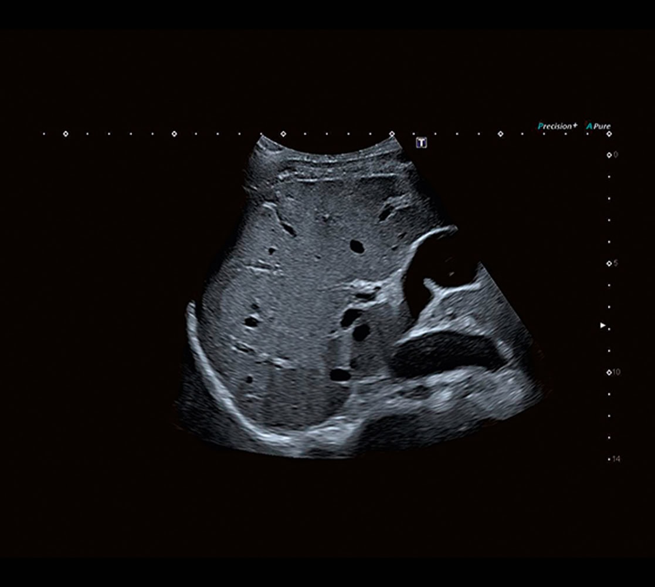Toggle the Precision+ imaging mode label
Image resolution: width=655 pixels, height=587 pixels.
557,126
